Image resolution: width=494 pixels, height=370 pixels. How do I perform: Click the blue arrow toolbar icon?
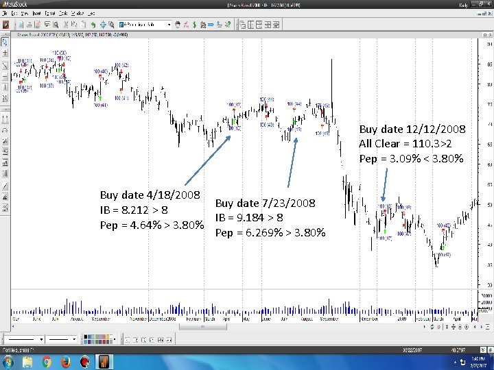click(x=211, y=25)
